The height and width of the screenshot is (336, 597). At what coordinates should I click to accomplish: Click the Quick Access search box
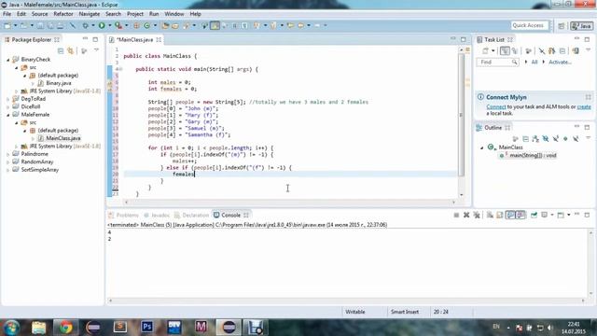coord(529,25)
